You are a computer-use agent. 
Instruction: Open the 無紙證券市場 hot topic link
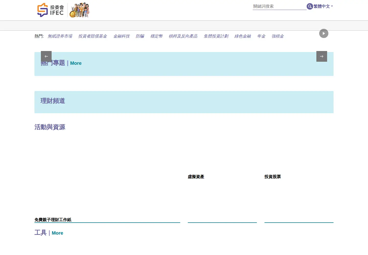pos(60,36)
